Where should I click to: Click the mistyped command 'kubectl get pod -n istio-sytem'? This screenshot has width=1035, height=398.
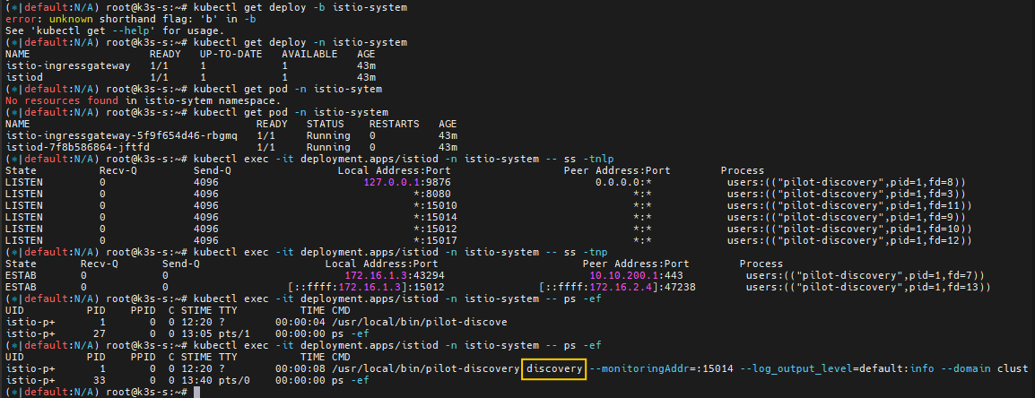(x=287, y=89)
